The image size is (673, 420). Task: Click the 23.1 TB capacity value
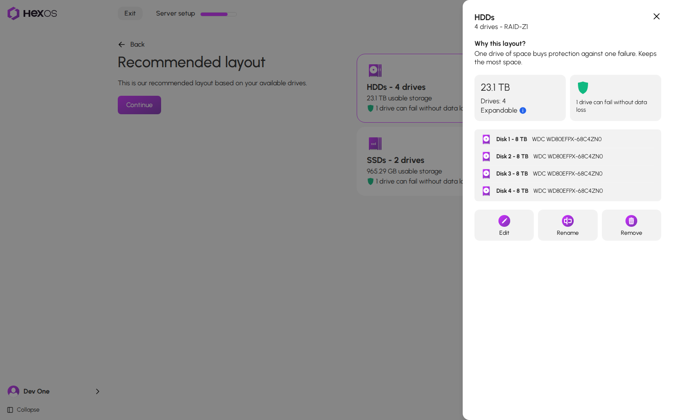pyautogui.click(x=495, y=87)
